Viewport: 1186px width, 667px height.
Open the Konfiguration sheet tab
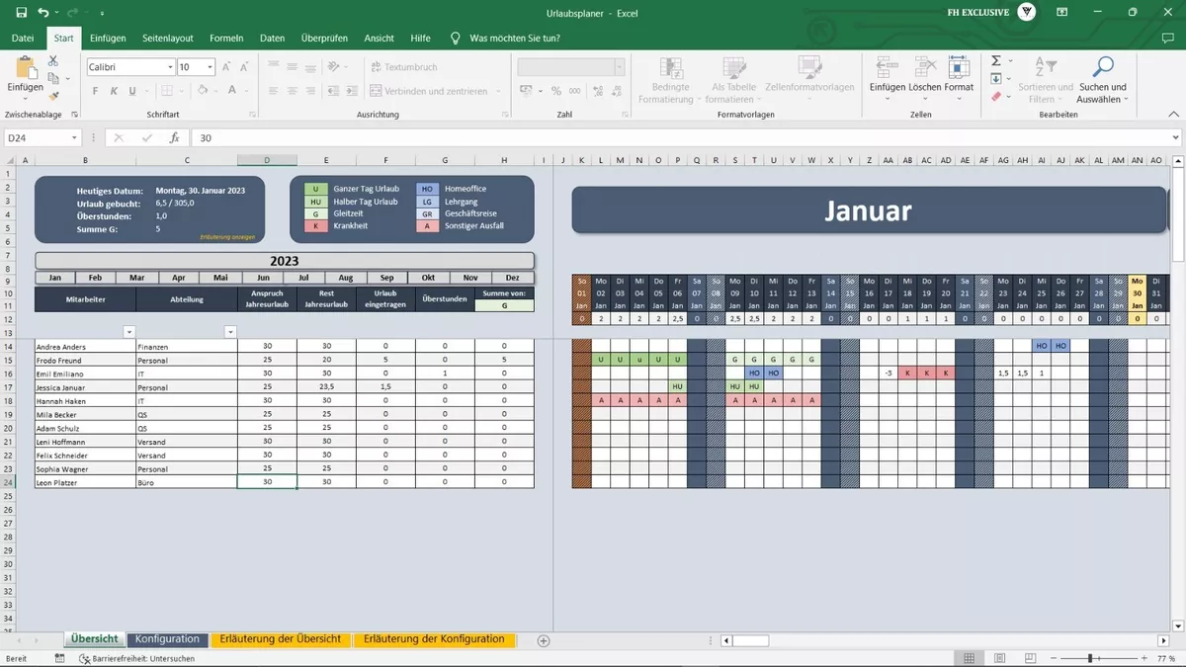click(x=167, y=639)
